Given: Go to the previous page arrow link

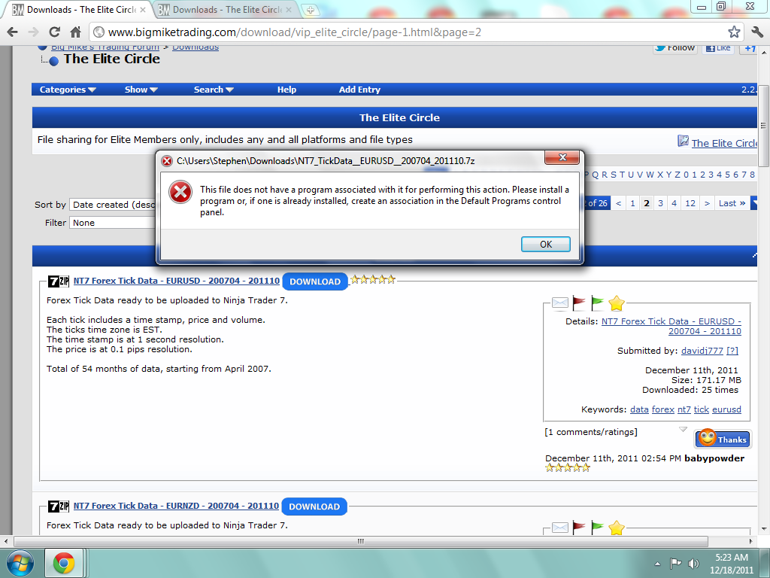Looking at the screenshot, I should 618,203.
